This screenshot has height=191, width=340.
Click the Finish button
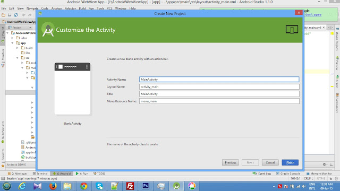[x=290, y=162]
